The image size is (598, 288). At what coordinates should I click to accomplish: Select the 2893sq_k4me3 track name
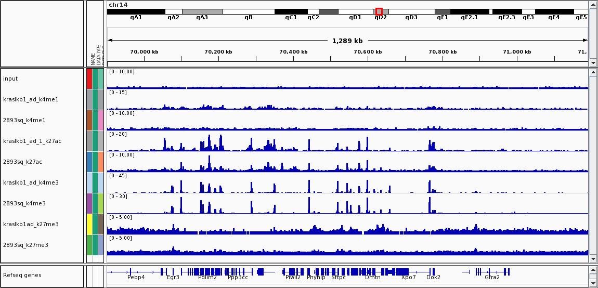24,203
